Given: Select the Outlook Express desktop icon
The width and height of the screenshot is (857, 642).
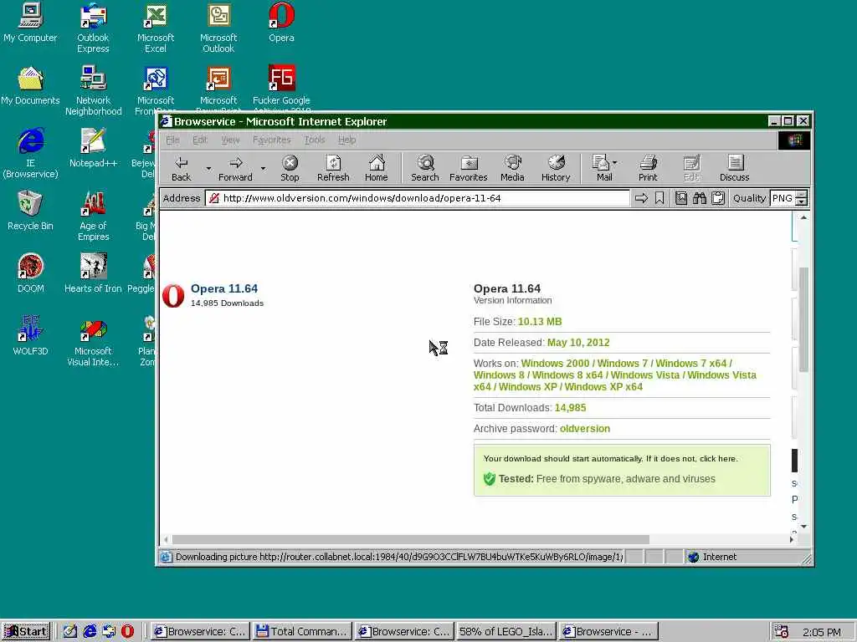Looking at the screenshot, I should [x=93, y=28].
